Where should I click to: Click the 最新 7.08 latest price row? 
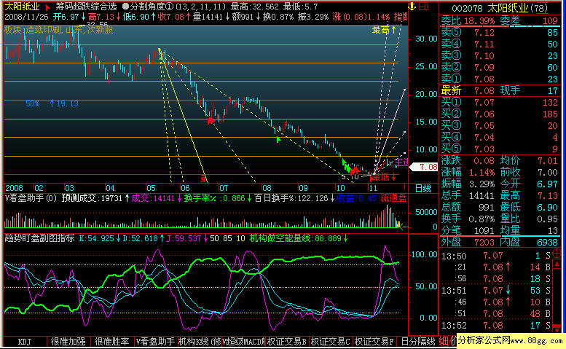[x=500, y=90]
